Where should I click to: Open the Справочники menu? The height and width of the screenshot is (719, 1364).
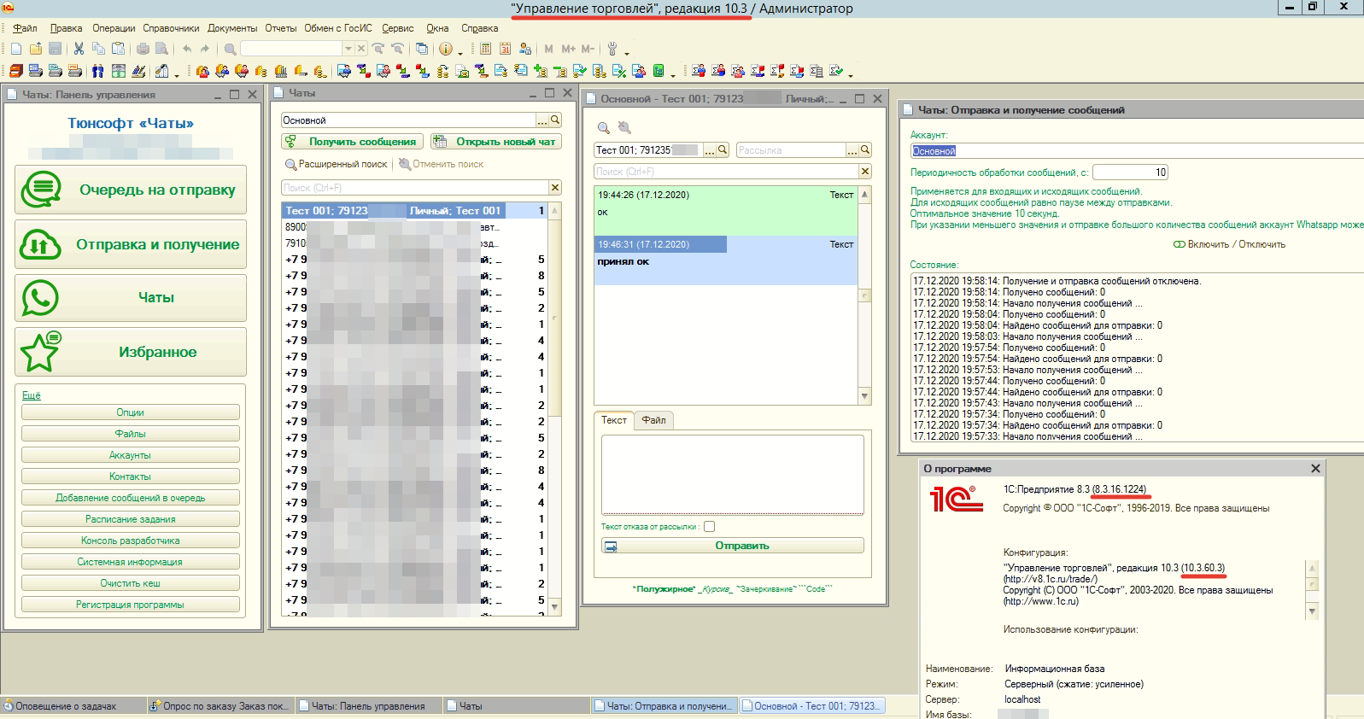coord(171,28)
